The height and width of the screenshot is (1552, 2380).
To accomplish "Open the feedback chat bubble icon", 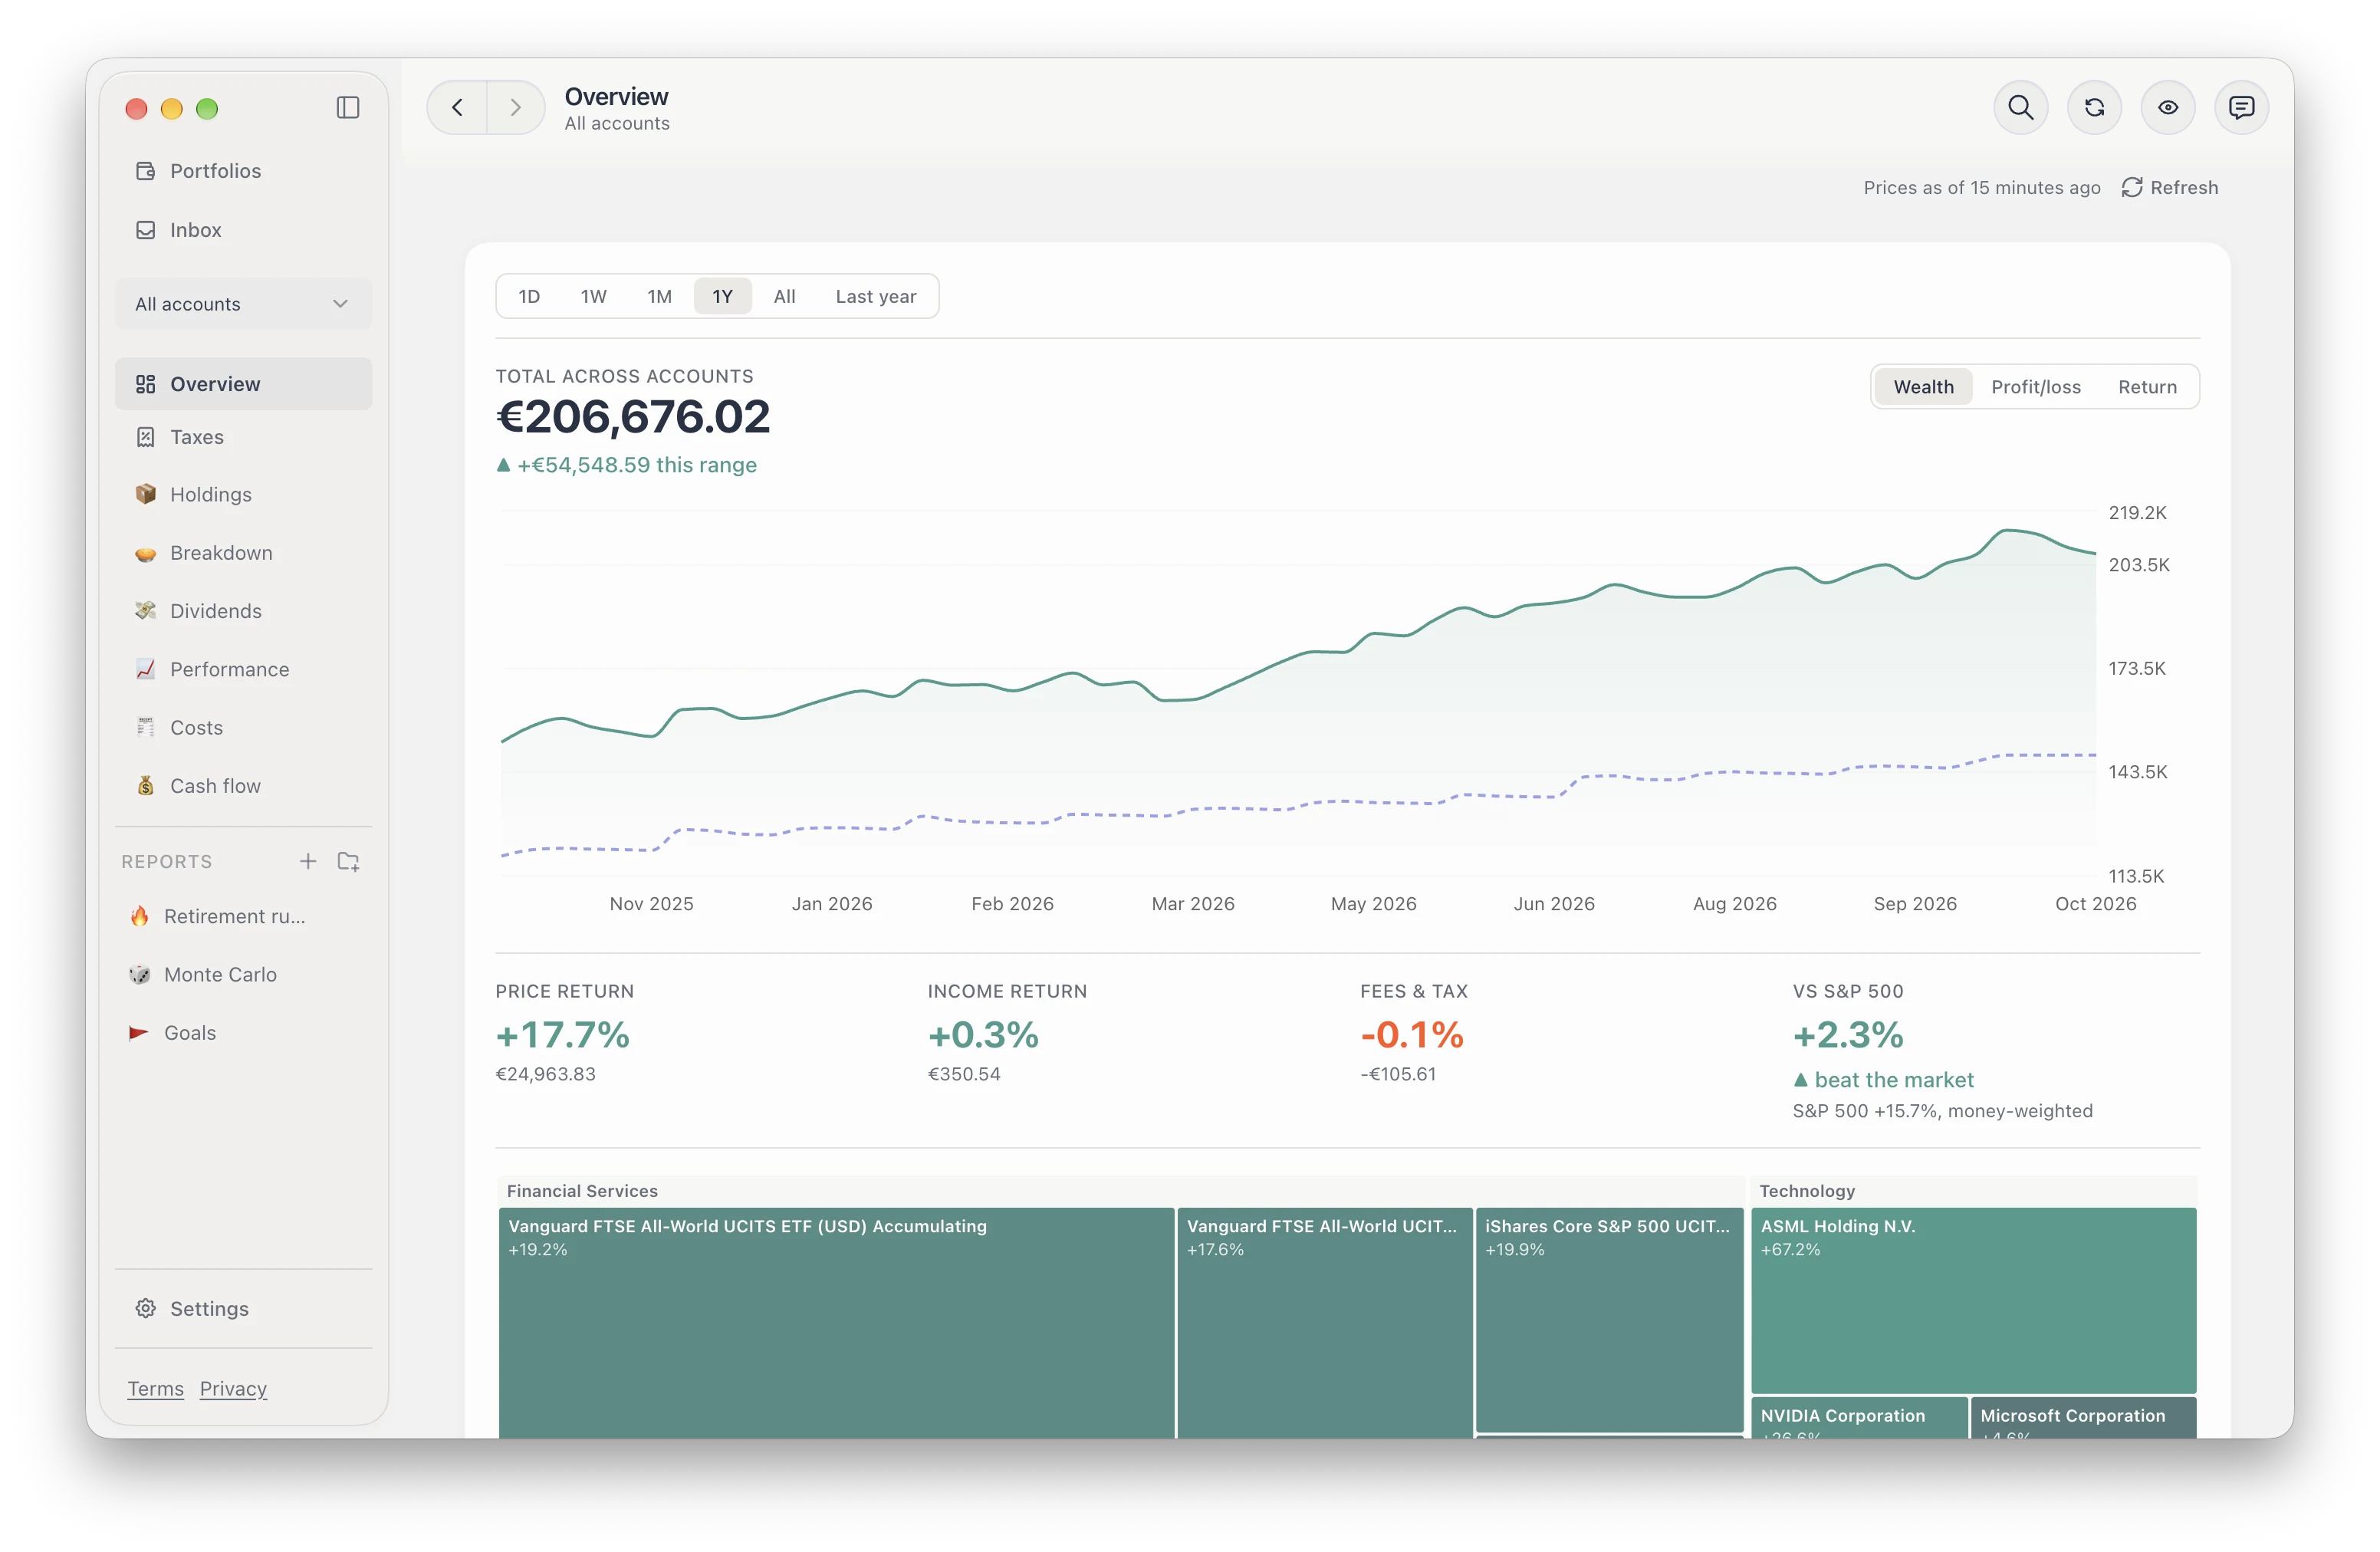I will [2241, 107].
